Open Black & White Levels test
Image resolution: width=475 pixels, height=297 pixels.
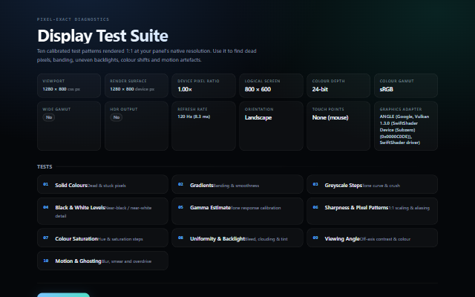pos(102,211)
